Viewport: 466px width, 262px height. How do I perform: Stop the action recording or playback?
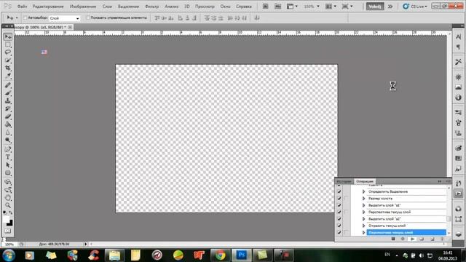point(393,239)
